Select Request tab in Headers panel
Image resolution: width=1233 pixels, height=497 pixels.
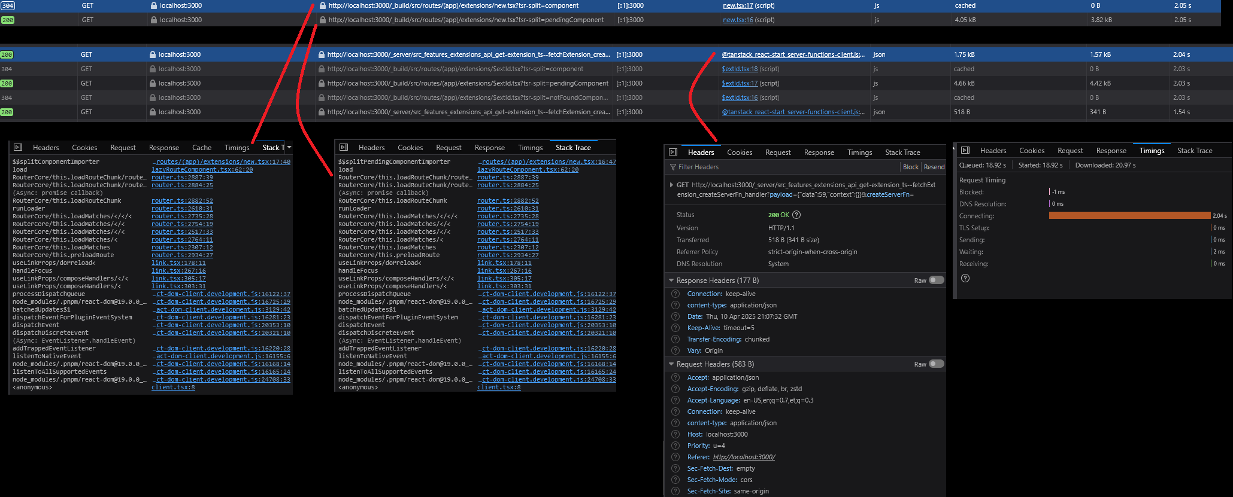point(778,153)
